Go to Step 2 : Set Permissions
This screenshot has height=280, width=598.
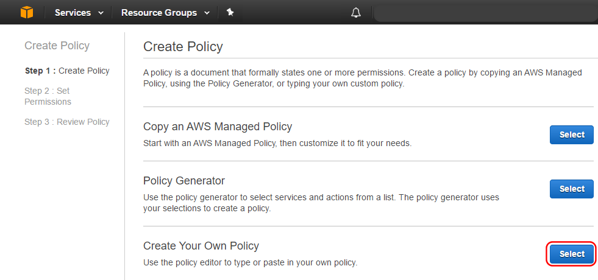pyautogui.click(x=48, y=96)
